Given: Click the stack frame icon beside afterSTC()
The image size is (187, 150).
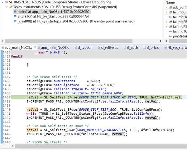Looking at the screenshot, I should [15, 16].
